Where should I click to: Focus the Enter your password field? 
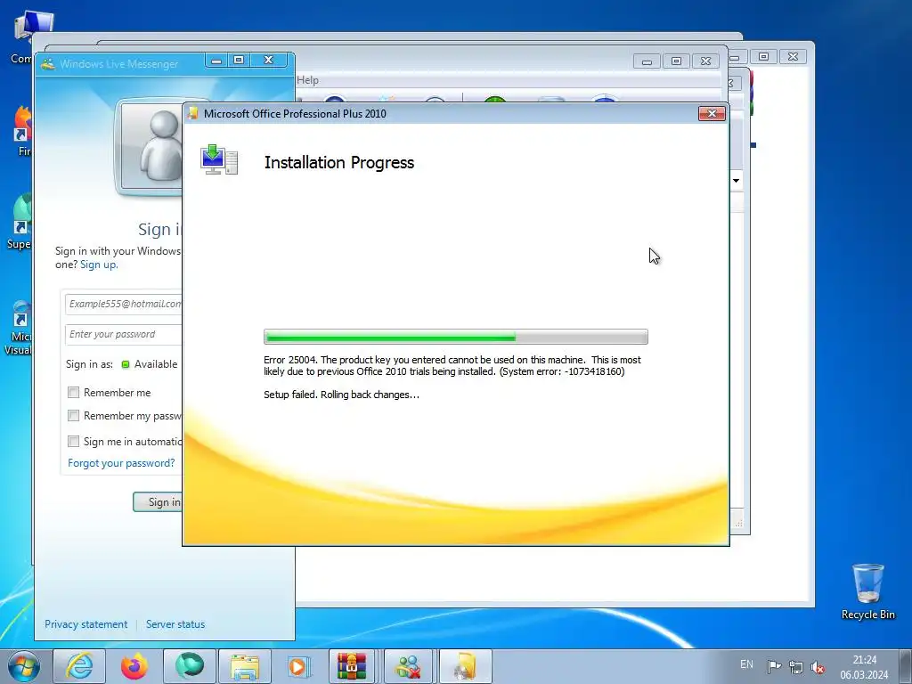(124, 335)
